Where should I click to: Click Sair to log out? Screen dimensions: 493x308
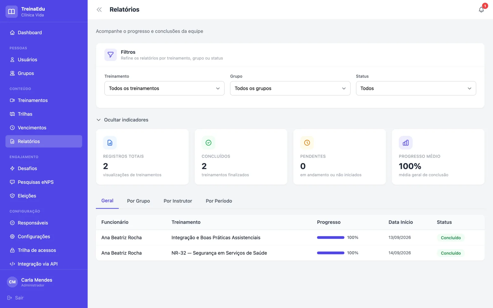[x=15, y=298]
